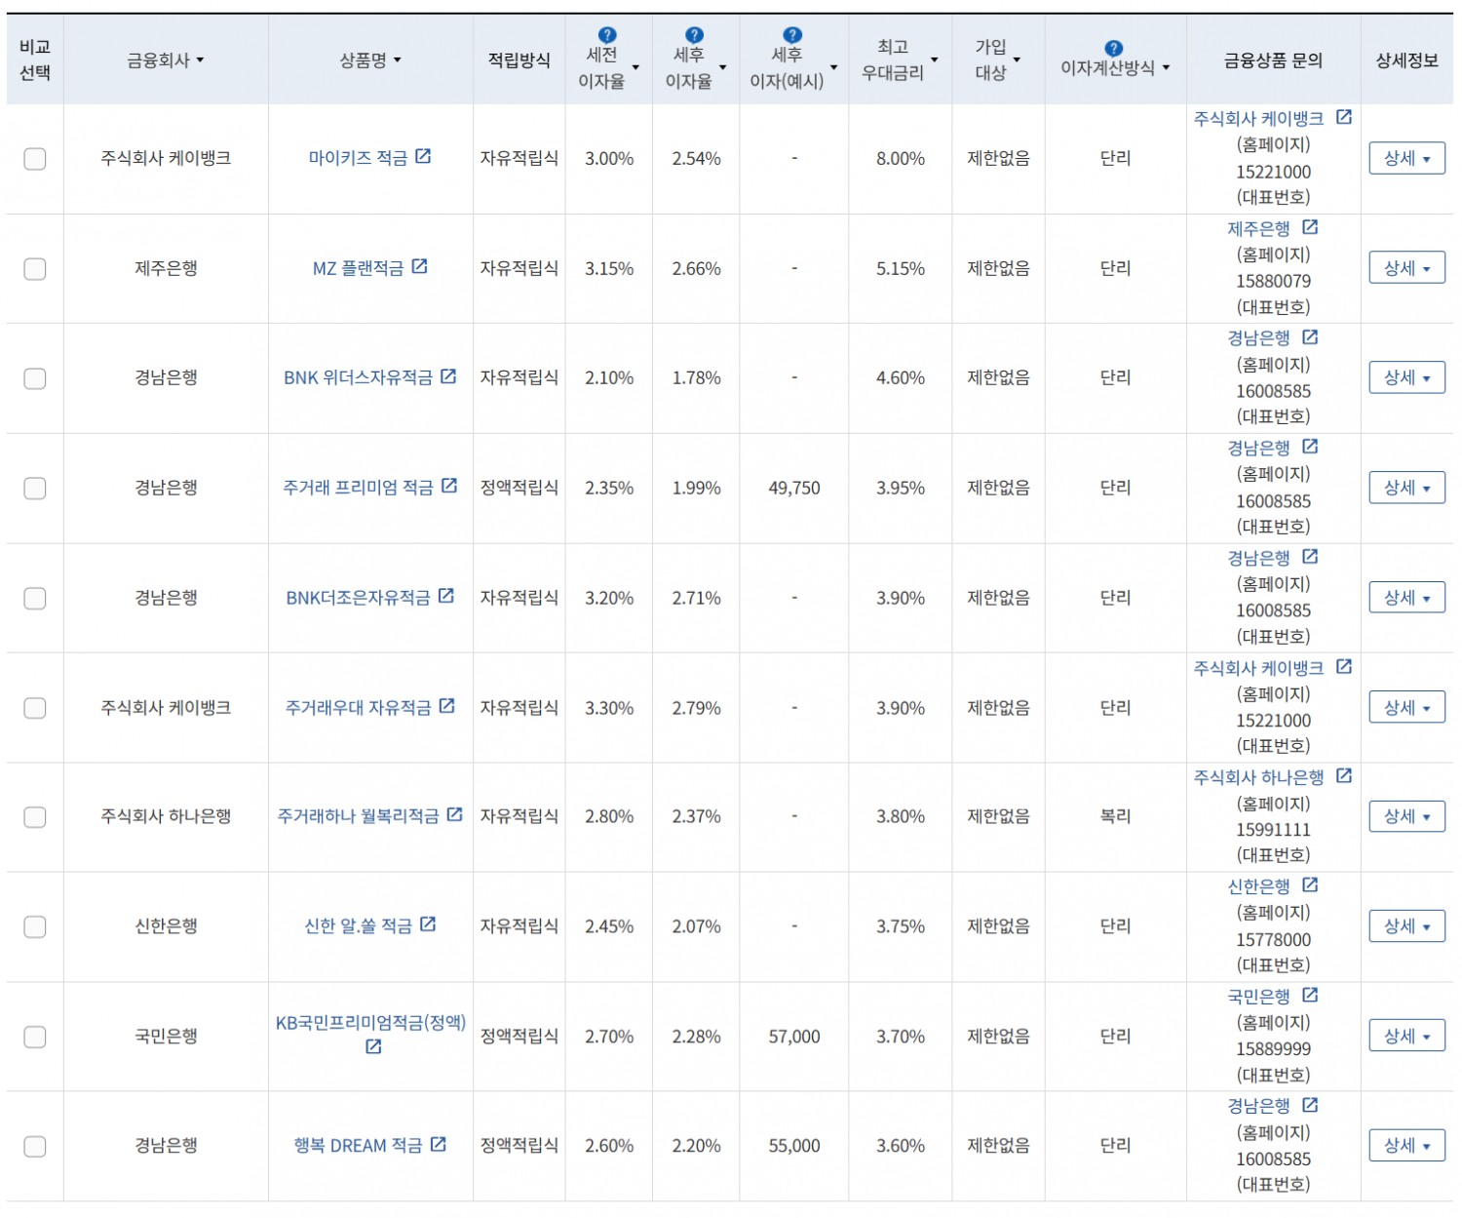
Task: Expand 상세 details for 제주은행 row
Action: coord(1406,268)
